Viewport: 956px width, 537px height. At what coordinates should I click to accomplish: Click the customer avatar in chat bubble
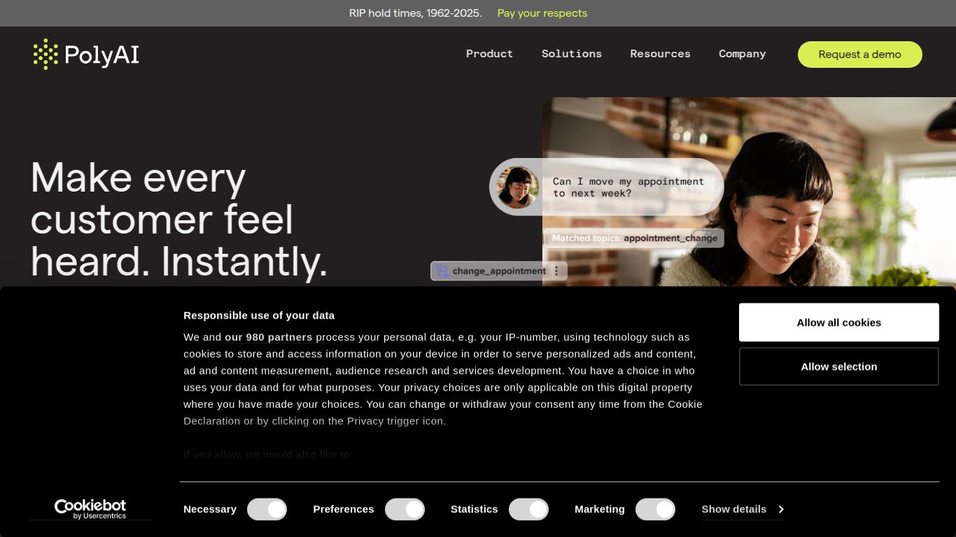point(517,187)
